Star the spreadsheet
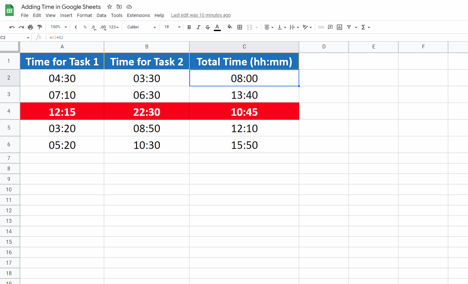This screenshot has width=468, height=284. point(109,7)
